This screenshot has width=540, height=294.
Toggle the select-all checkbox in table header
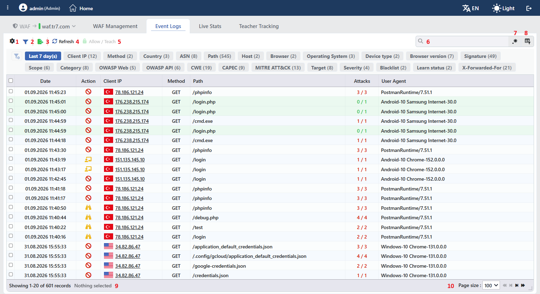(11, 81)
